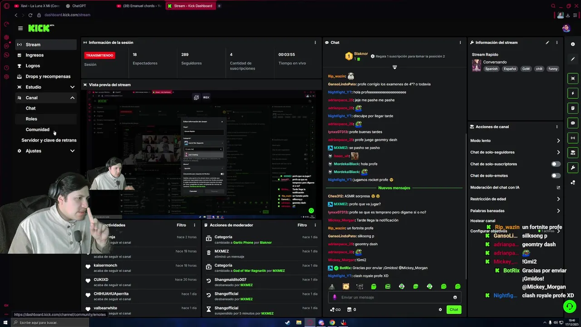This screenshot has height=327, width=581.
Task: Open Palabras baneadas options
Action: tap(515, 211)
